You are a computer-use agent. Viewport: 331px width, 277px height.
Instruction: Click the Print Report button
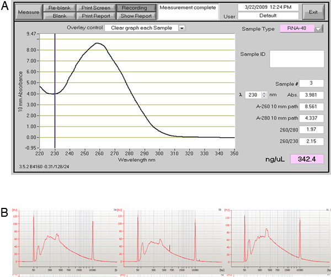97,16
